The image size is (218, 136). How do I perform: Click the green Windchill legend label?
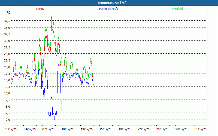178,9
